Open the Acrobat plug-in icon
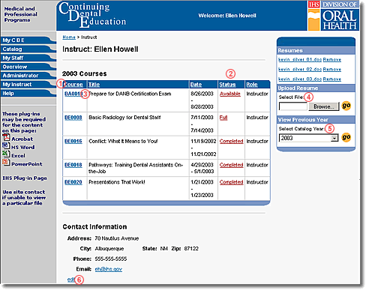Screen dimensions: 366x290 [x=6, y=138]
